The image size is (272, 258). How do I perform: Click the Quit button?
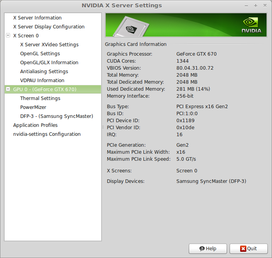coord(249,249)
